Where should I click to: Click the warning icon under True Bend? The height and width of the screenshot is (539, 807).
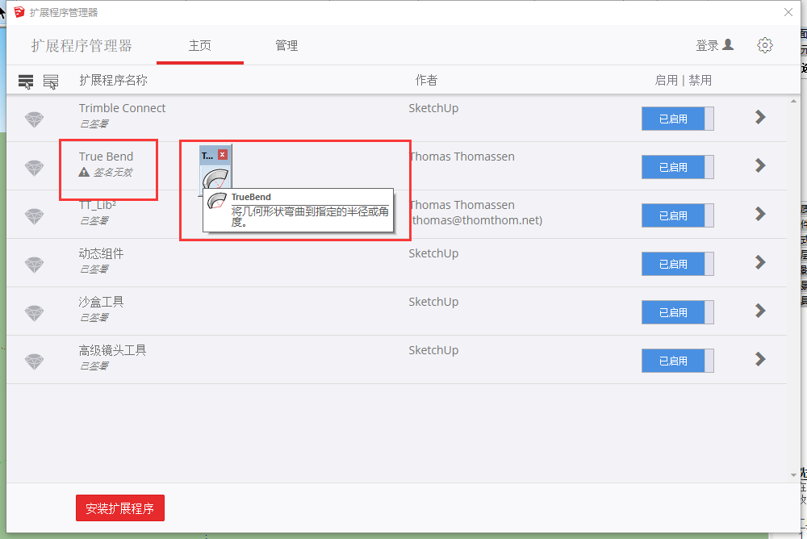pyautogui.click(x=84, y=172)
